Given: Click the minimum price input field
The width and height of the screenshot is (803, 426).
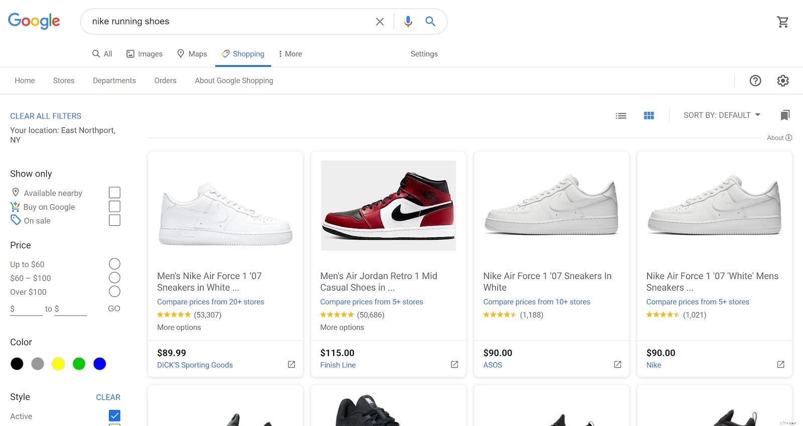Looking at the screenshot, I should coord(26,309).
